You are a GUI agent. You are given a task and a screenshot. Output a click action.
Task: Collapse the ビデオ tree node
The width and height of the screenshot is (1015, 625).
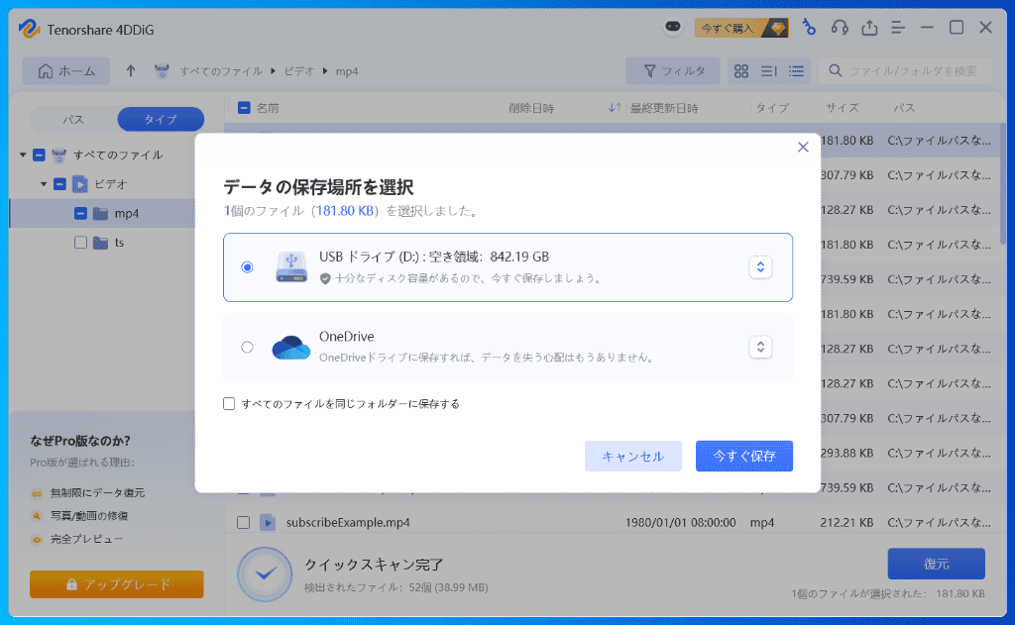(x=44, y=184)
